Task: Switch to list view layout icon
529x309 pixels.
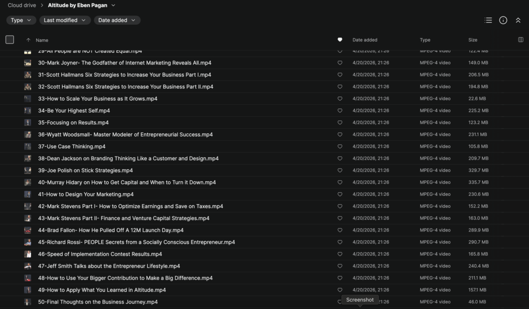Action: pos(488,20)
